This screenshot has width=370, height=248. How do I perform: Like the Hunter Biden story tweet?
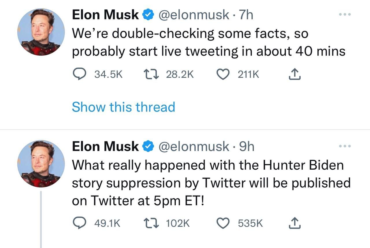[x=223, y=223]
